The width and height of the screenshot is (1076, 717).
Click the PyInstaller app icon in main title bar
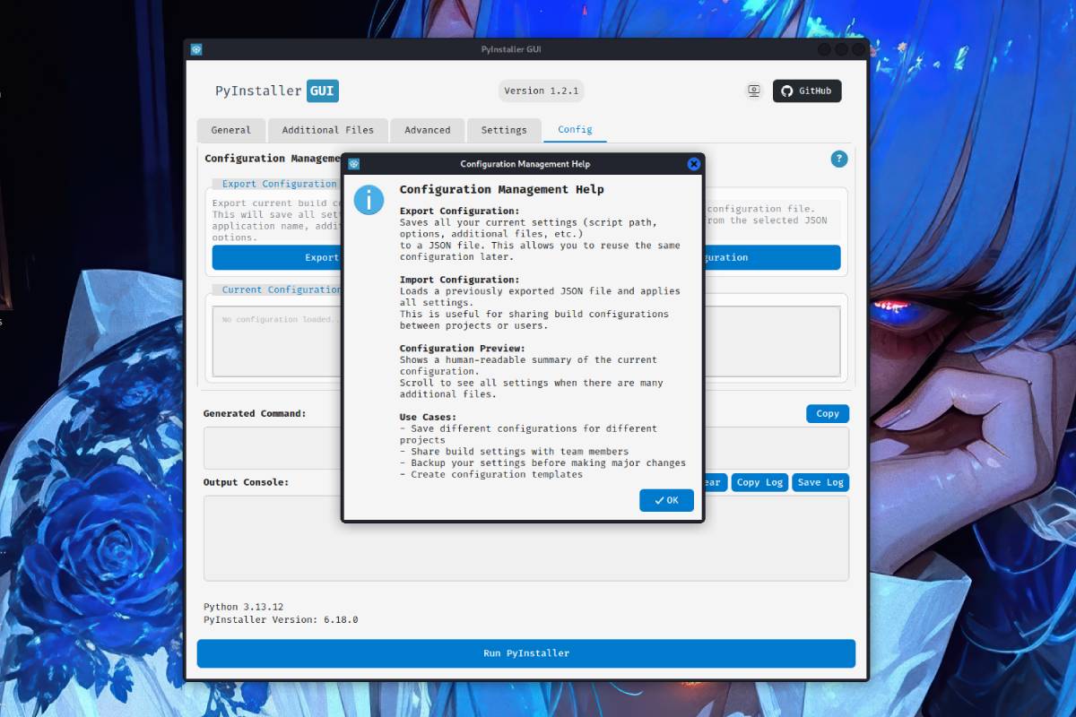[196, 49]
